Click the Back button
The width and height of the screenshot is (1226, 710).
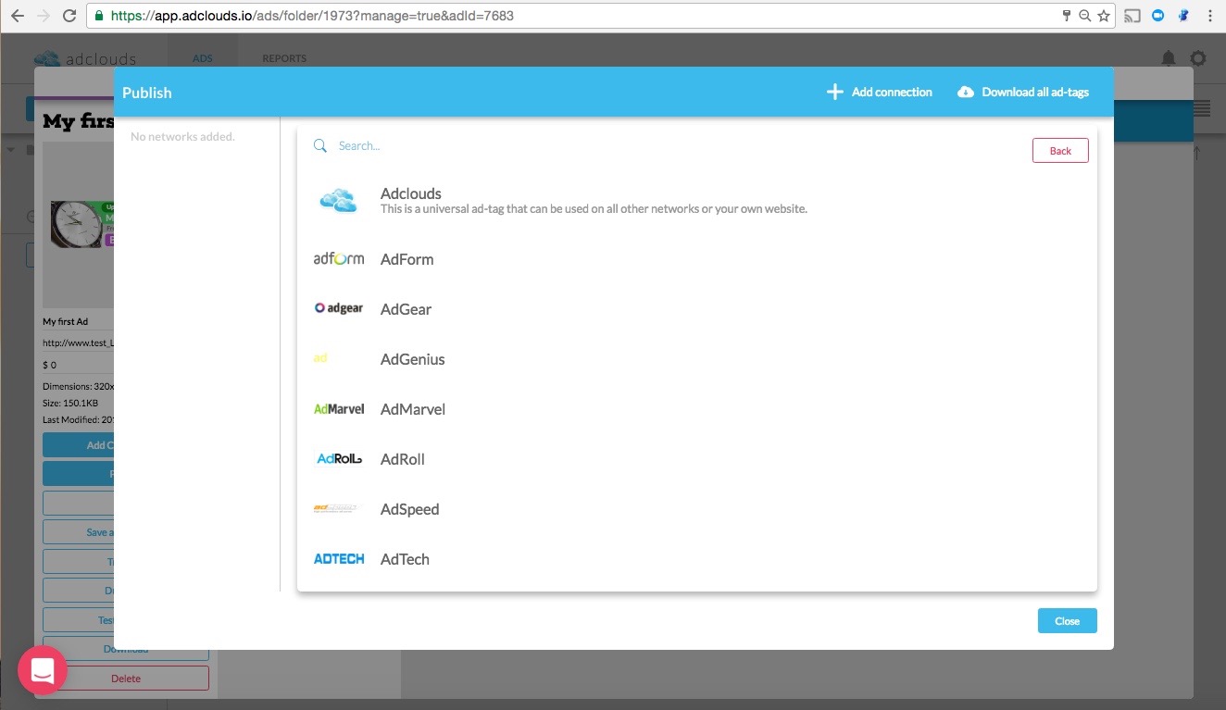1060,151
